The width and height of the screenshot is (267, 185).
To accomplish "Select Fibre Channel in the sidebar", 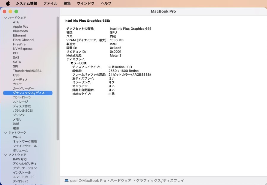I will (x=23, y=40).
